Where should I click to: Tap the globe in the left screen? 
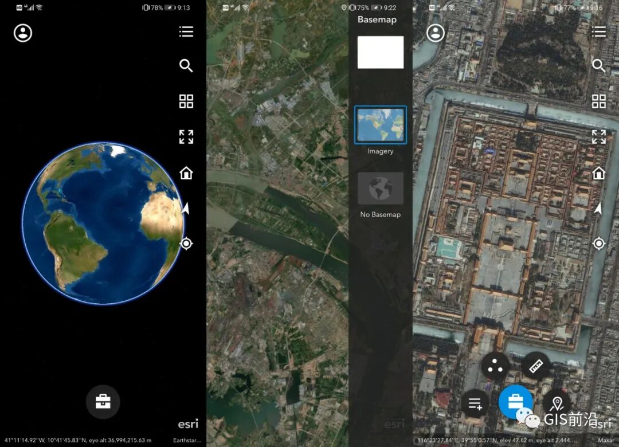pos(103,223)
